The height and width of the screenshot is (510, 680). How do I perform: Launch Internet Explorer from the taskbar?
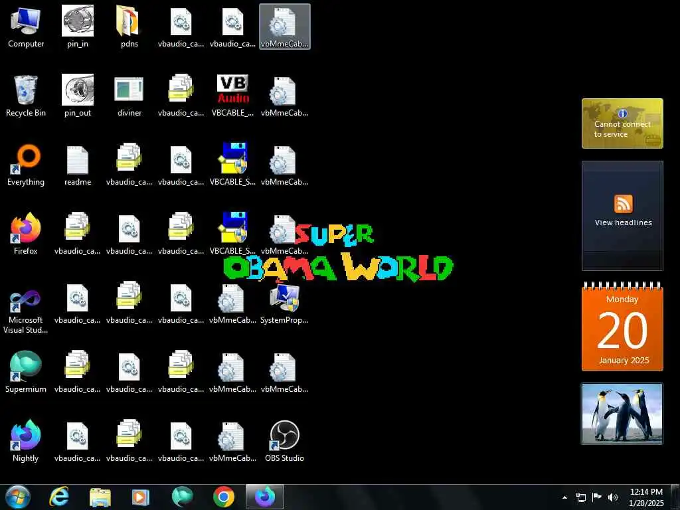[x=59, y=497]
